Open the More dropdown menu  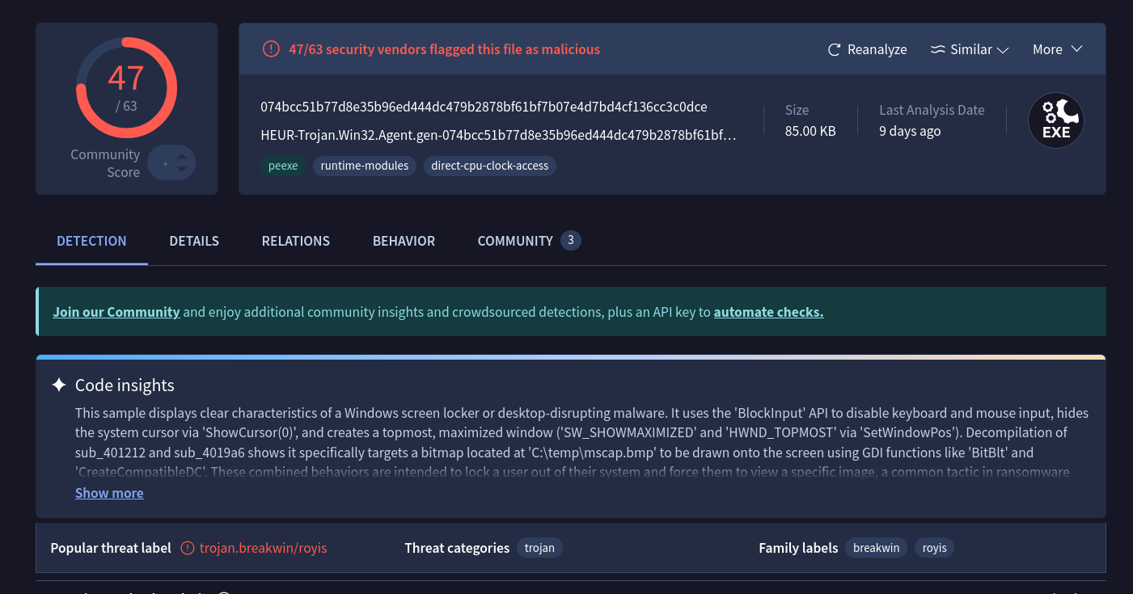[x=1057, y=49]
